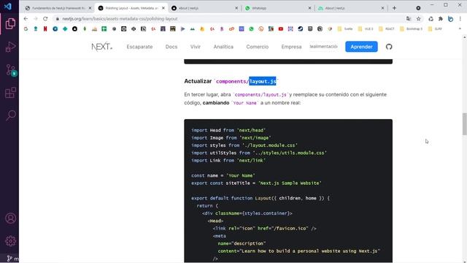Open the WhatsApp bookmark icon
467x263 pixels.
point(251,29)
